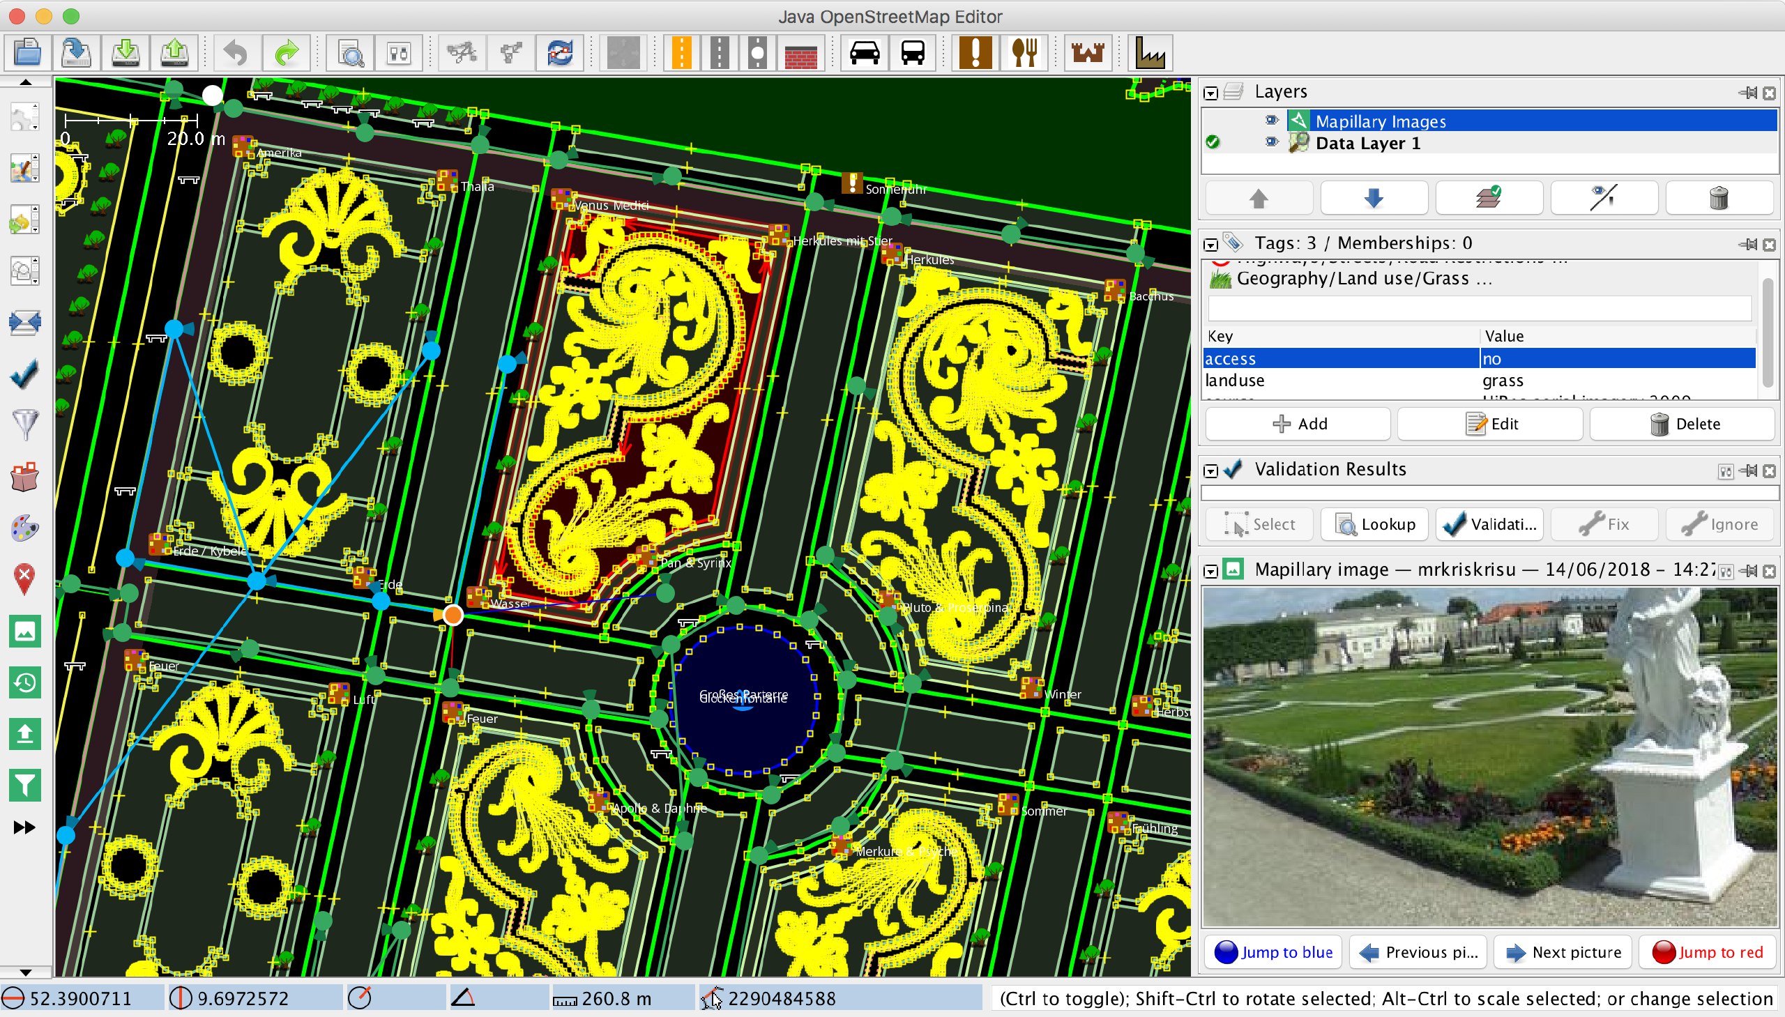This screenshot has width=1785, height=1017.
Task: Apply the red brick wall preset
Action: [x=800, y=53]
